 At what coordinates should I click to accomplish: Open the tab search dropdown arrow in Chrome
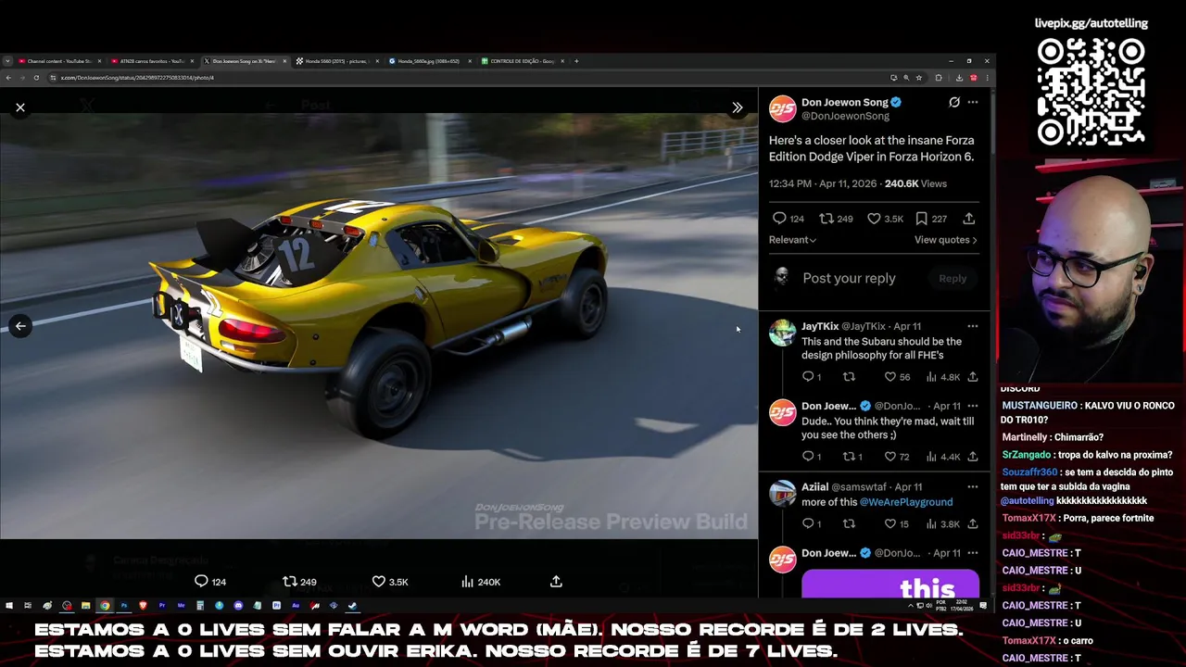7,61
